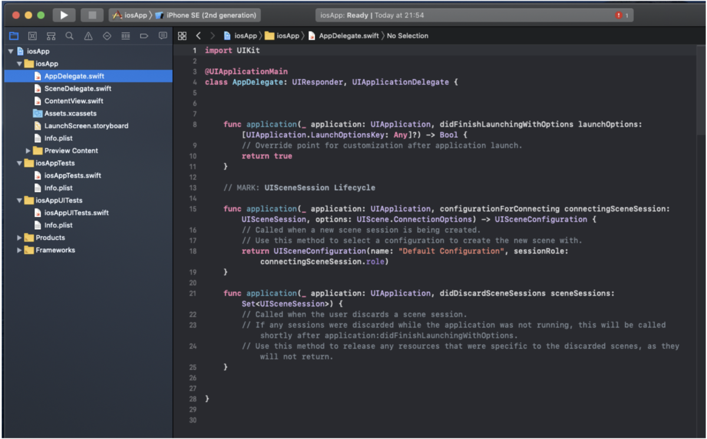Go back with the left chevron
This screenshot has height=439, width=707.
199,36
